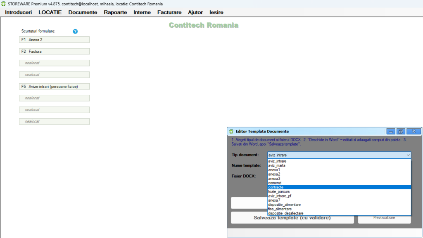
Task: Open the Facturare menu
Action: click(x=169, y=12)
